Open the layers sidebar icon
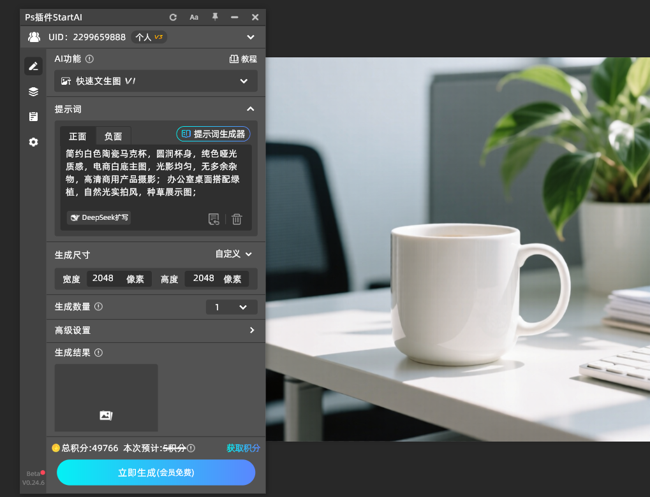 tap(34, 92)
